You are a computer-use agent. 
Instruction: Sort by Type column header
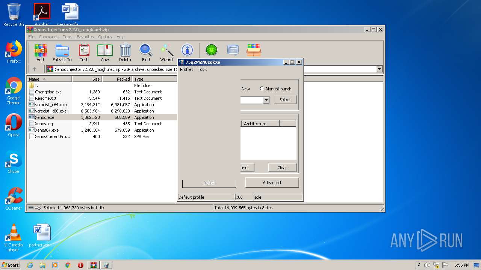click(154, 79)
